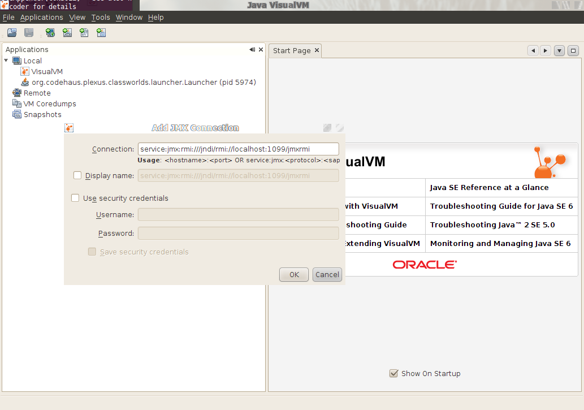Select the Remote tree item

coord(37,93)
